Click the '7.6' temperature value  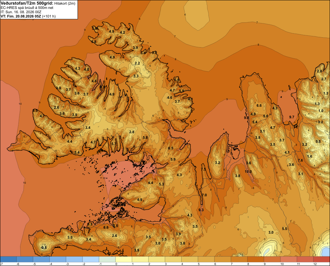tap(300, 160)
